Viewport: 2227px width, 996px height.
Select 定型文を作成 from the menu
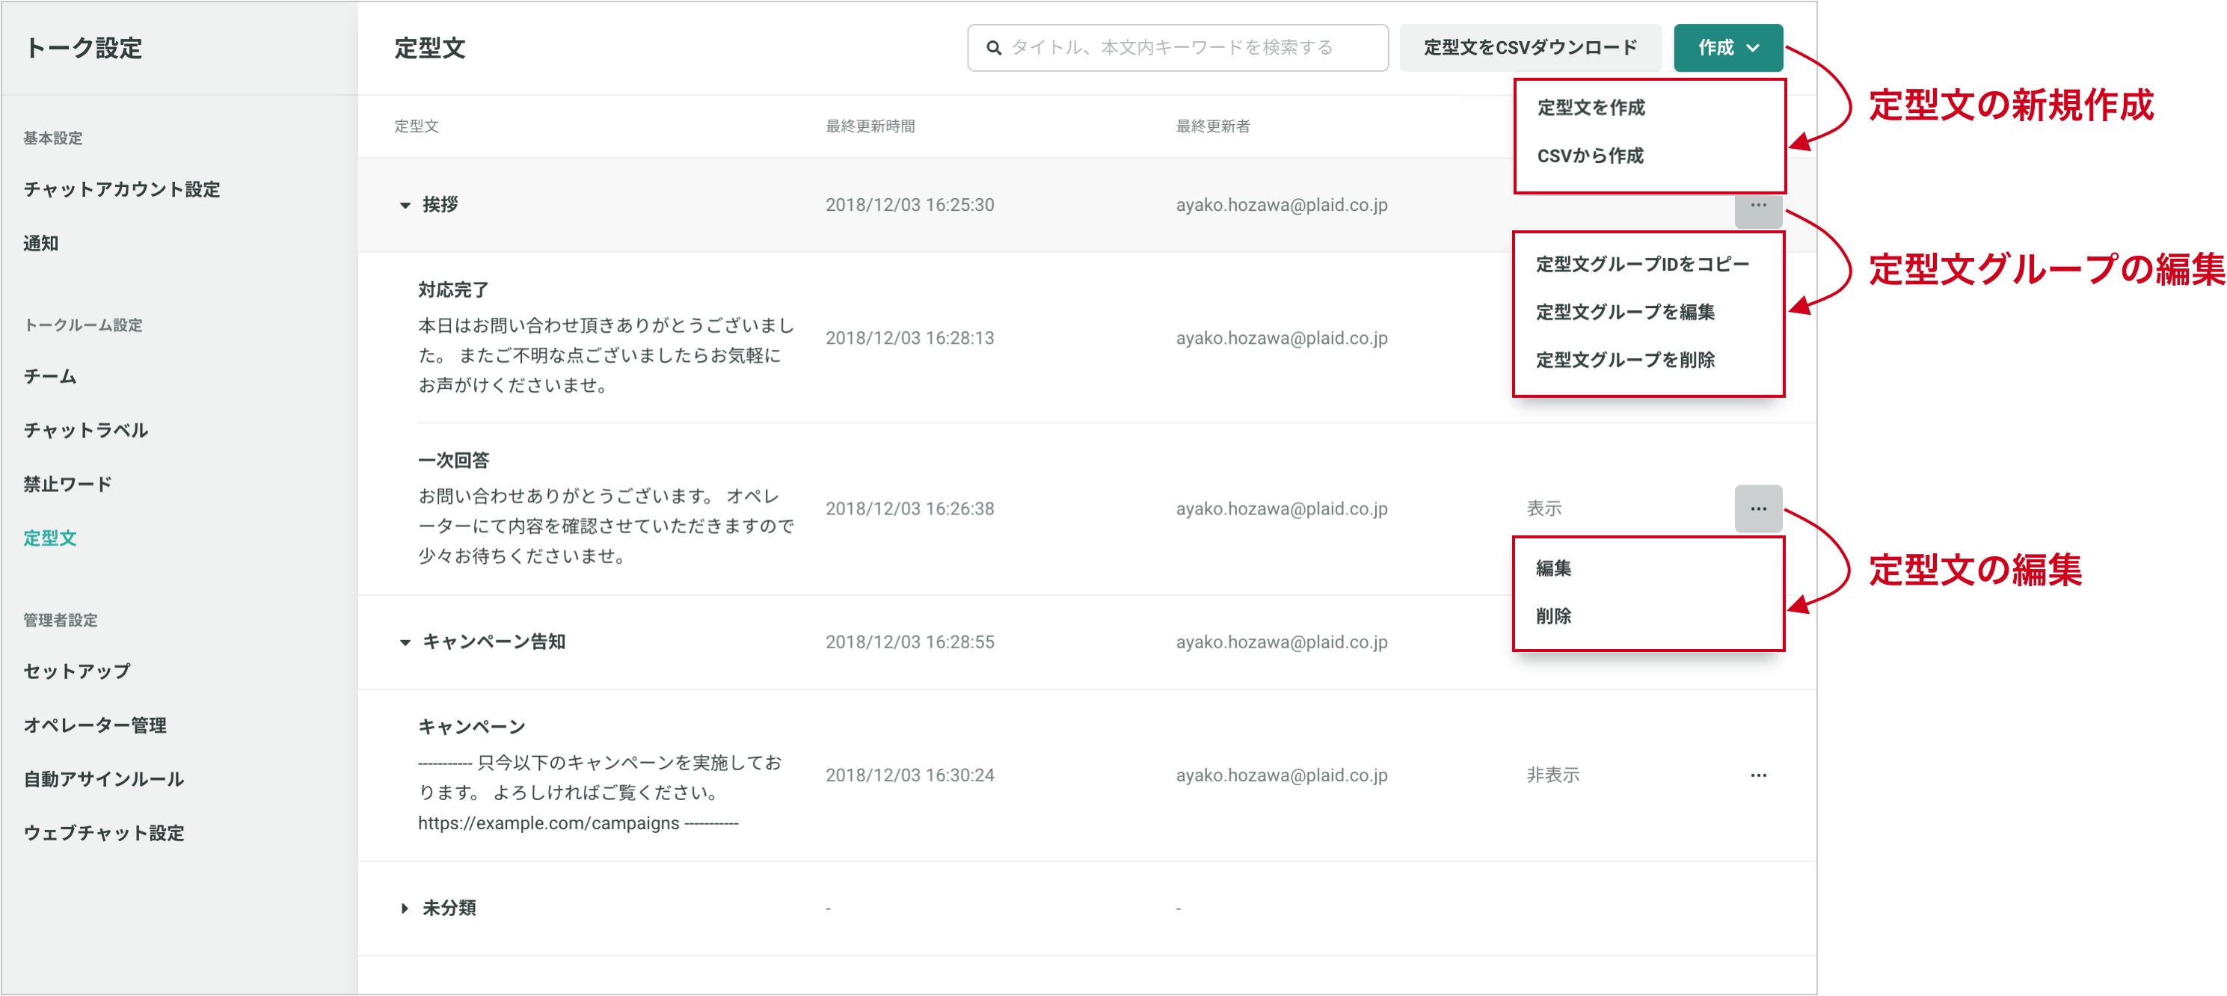pos(1590,107)
